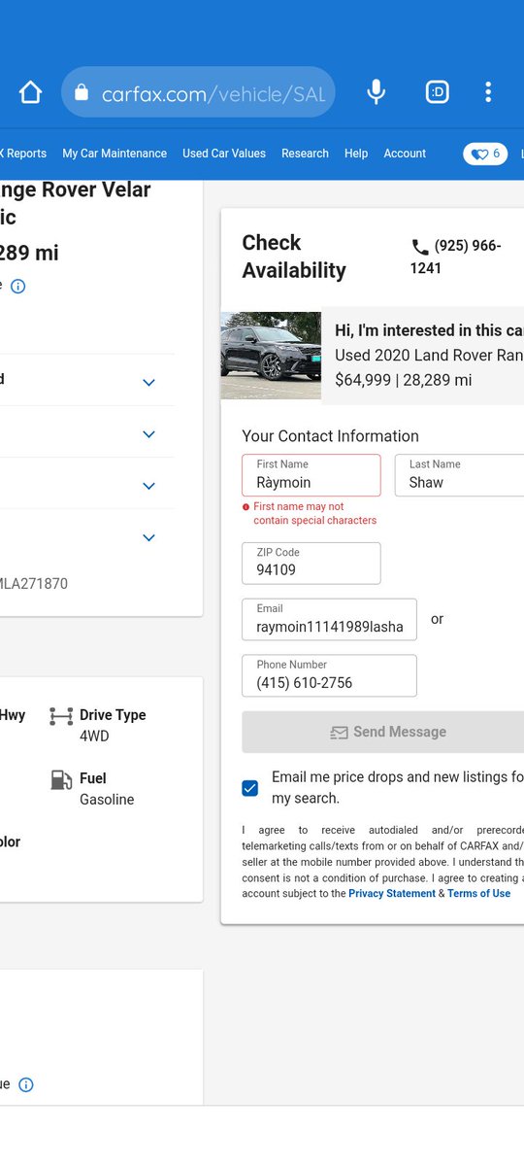Screen dimensions: 524x1166
Task: Call dealer number (925) 966-1241
Action: tap(456, 257)
